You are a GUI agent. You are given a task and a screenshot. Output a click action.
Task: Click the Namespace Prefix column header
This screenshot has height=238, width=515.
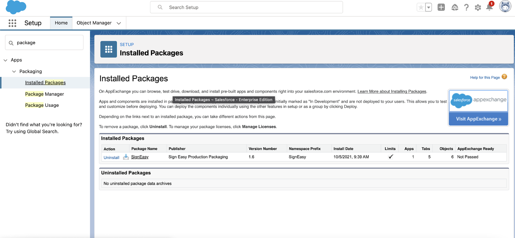[x=305, y=149]
